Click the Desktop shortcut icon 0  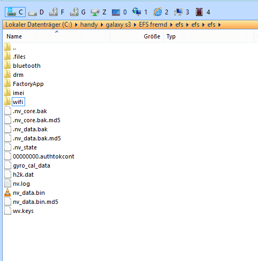119,12
